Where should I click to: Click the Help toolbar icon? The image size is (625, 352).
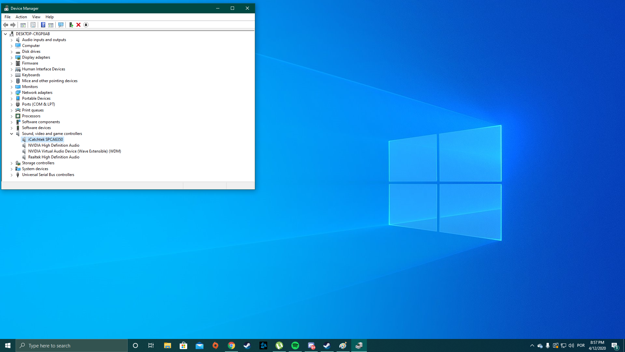pos(43,25)
